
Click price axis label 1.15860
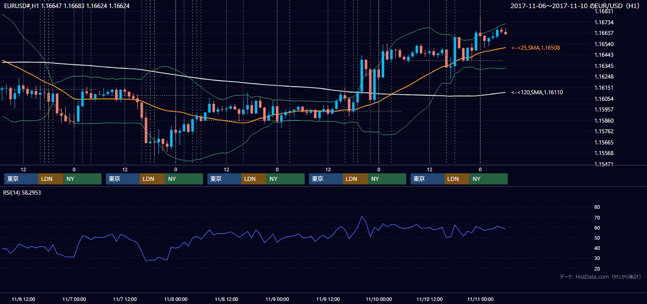(604, 121)
